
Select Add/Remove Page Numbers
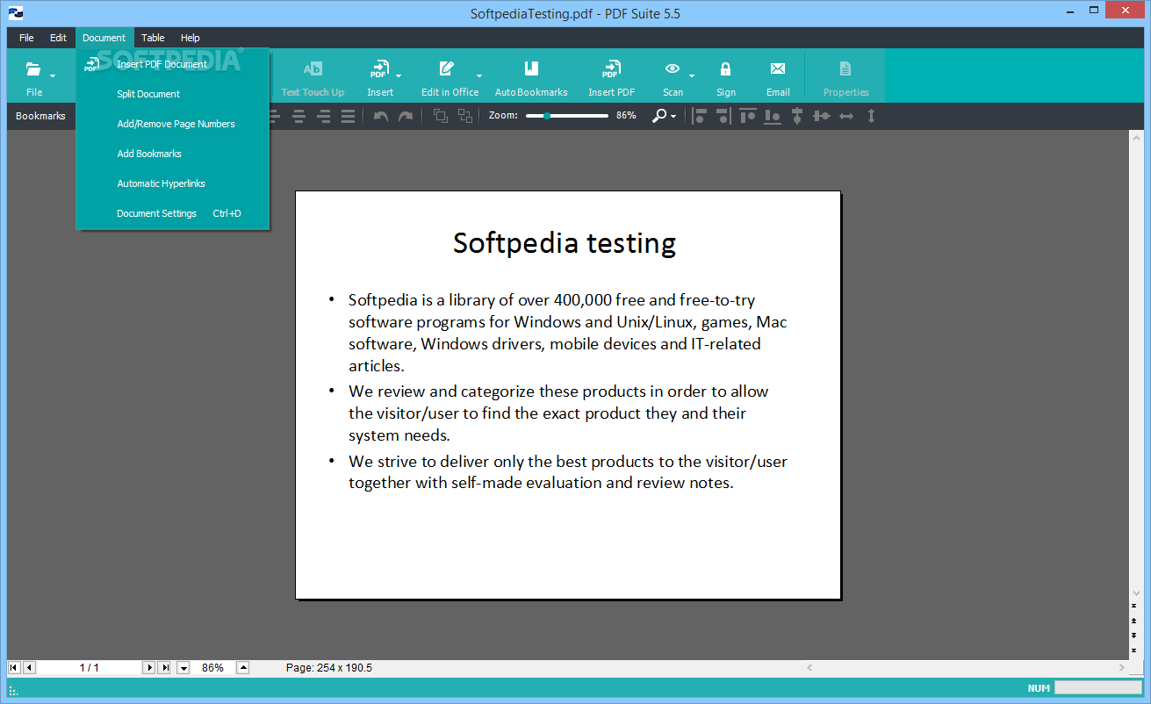tap(172, 124)
